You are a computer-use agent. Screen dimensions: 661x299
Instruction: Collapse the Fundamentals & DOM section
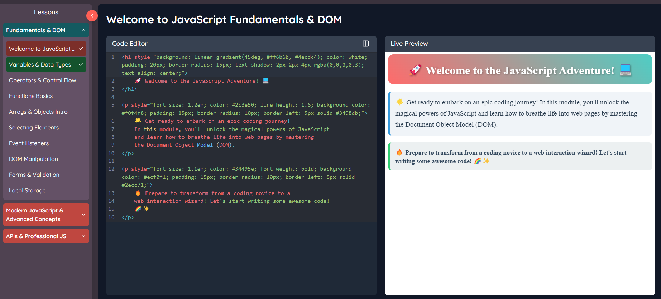click(46, 30)
